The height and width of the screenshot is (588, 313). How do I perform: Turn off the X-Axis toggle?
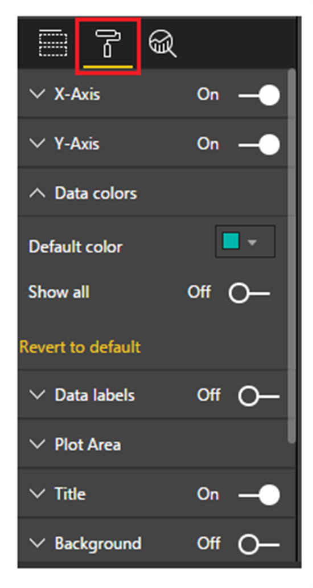tap(259, 95)
